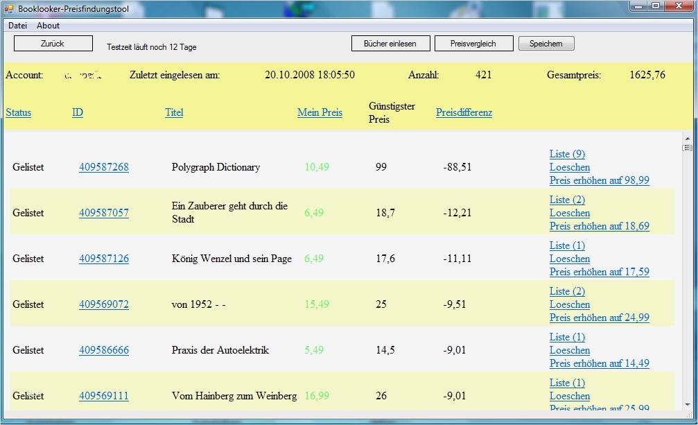The image size is (698, 425).
Task: Click Loeschen for Ein Zauberer geht durch
Action: 569,213
